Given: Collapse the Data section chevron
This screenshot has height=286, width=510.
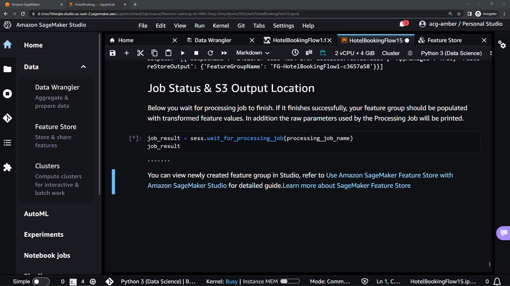Looking at the screenshot, I should tap(83, 67).
